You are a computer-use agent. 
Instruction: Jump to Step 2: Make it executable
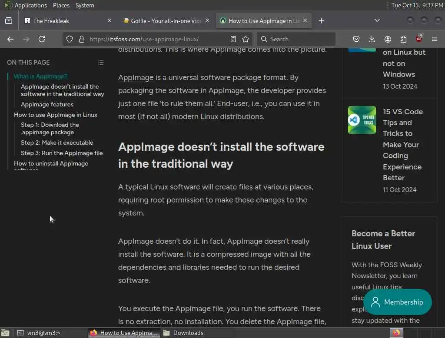[x=57, y=143]
